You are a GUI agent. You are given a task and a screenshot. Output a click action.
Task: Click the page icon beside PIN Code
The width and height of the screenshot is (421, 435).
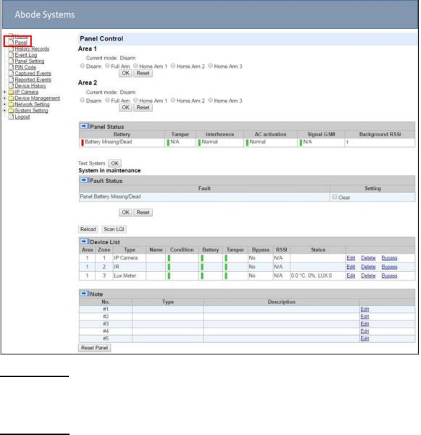pos(11,67)
